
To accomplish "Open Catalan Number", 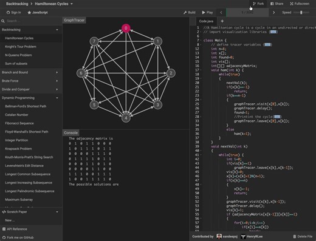I will (31, 115).
